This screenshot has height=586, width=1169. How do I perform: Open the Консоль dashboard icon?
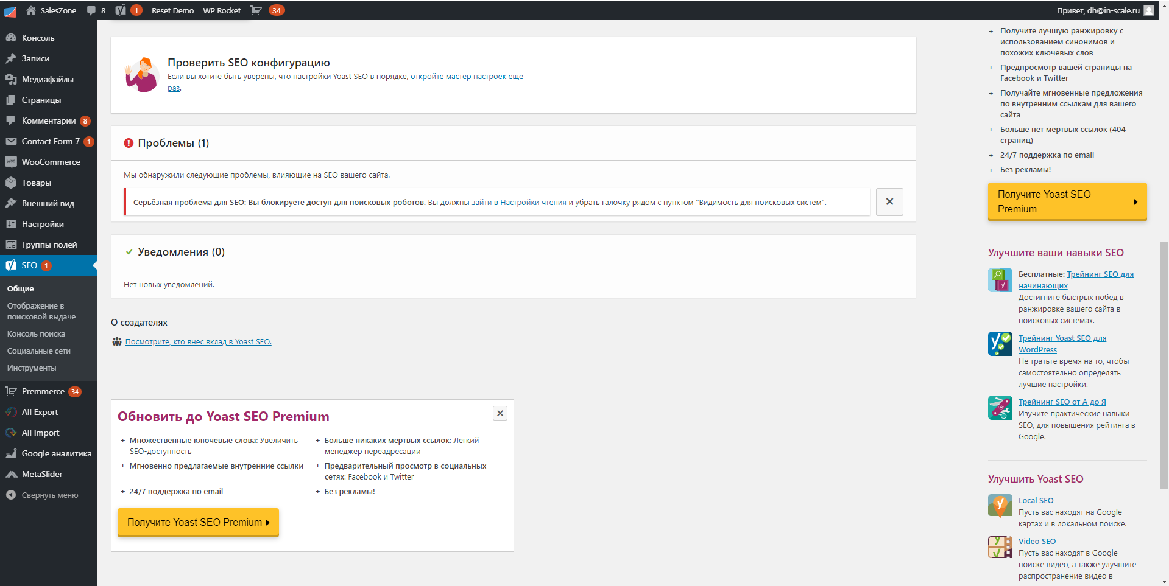pos(11,38)
